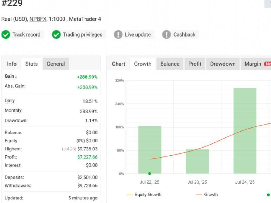
Task: Click the Trading privileges status label
Action: pyautogui.click(x=83, y=35)
